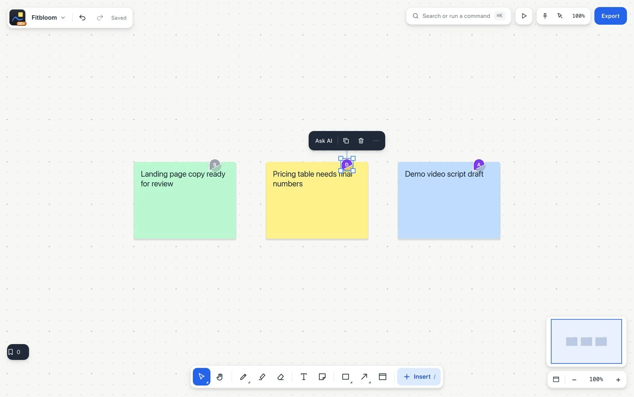Pick the pencil draw tool

coord(243,376)
